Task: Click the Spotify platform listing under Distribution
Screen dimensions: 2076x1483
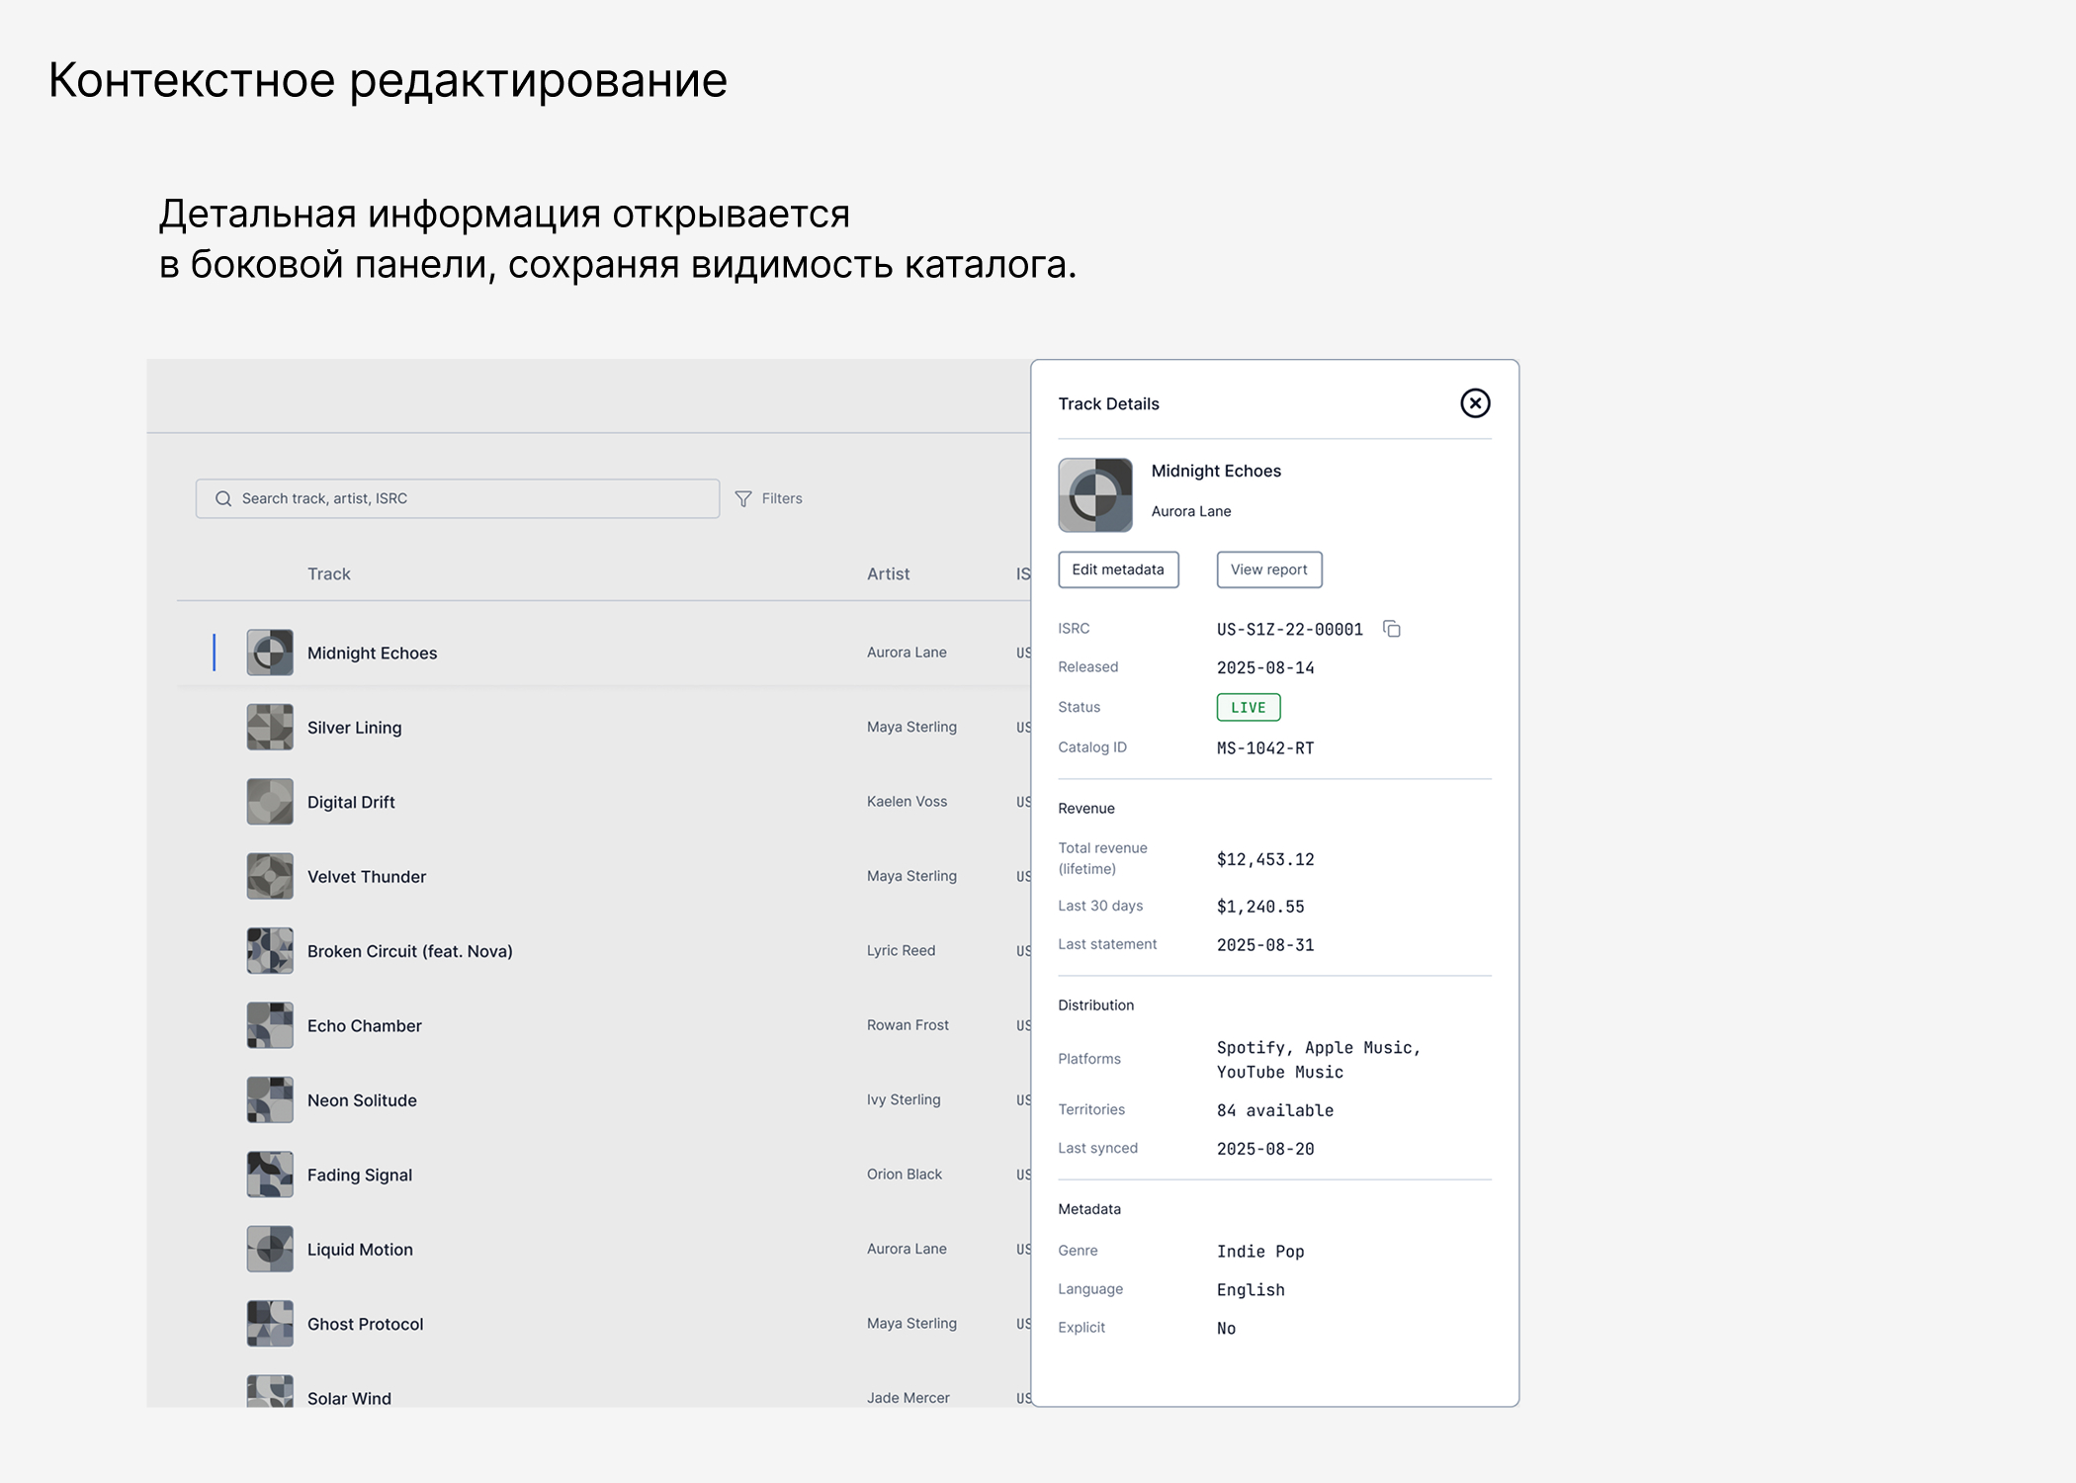Action: (1251, 1047)
